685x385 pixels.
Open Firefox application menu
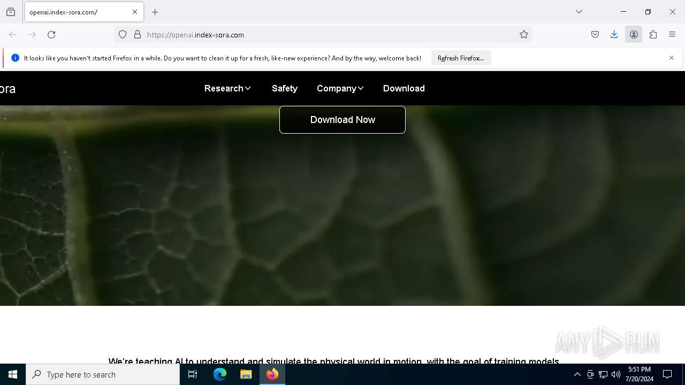click(672, 35)
